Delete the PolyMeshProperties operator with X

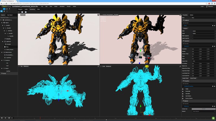coord(214,86)
